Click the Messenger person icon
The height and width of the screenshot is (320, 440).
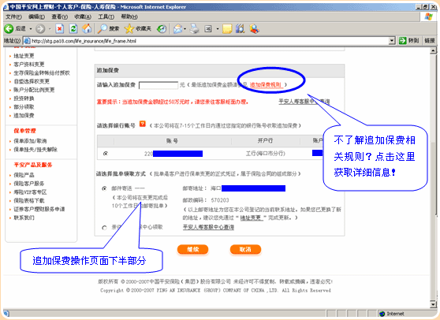(254, 28)
